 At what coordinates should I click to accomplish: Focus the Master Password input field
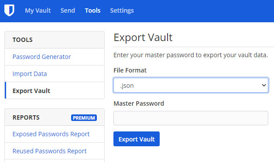(x=191, y=118)
